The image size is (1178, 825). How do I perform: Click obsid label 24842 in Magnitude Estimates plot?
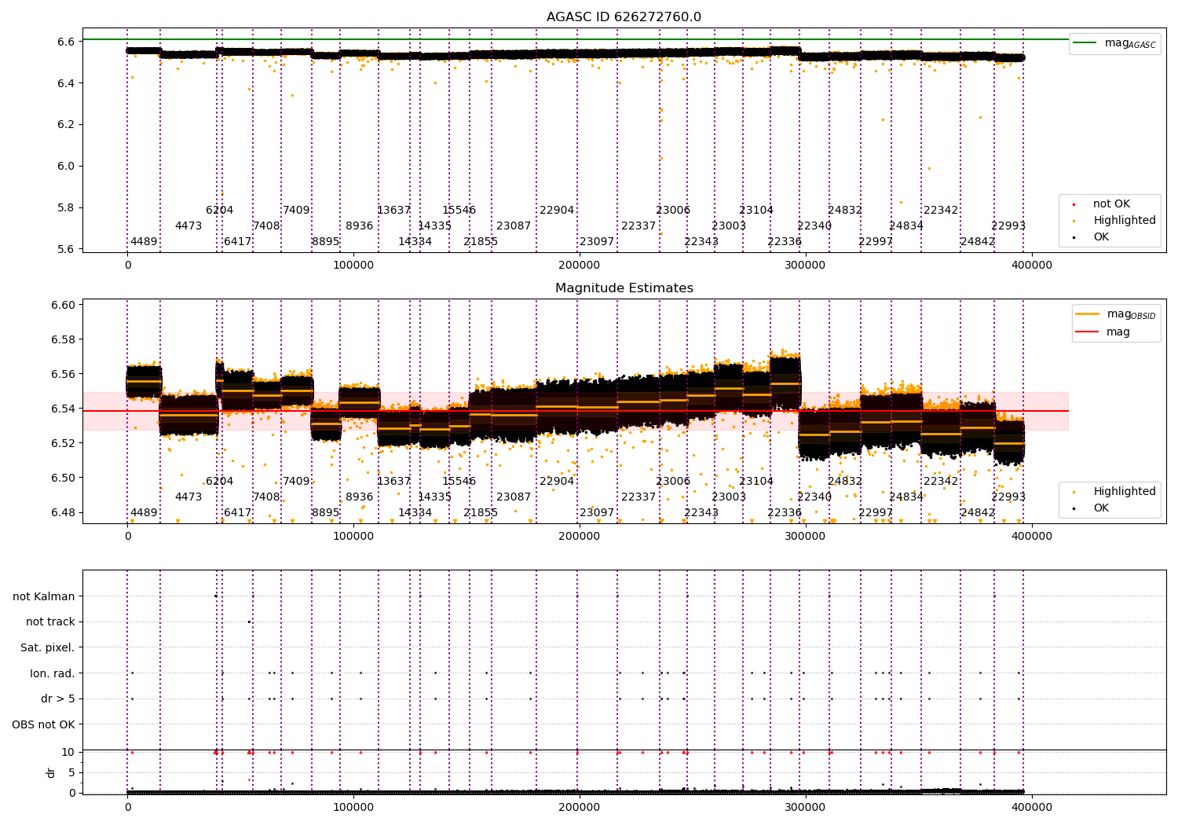pyautogui.click(x=978, y=513)
